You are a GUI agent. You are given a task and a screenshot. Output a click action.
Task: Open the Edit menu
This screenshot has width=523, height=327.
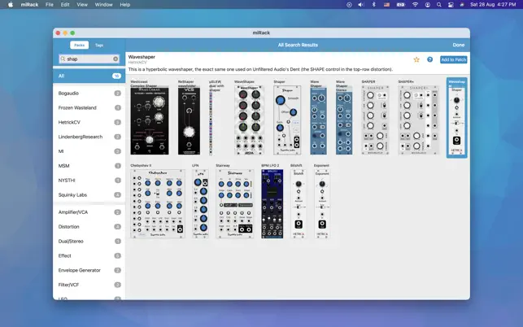coord(65,5)
